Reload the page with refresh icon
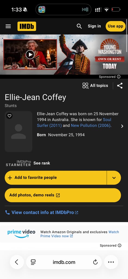This screenshot has height=279, width=128. tap(95, 262)
